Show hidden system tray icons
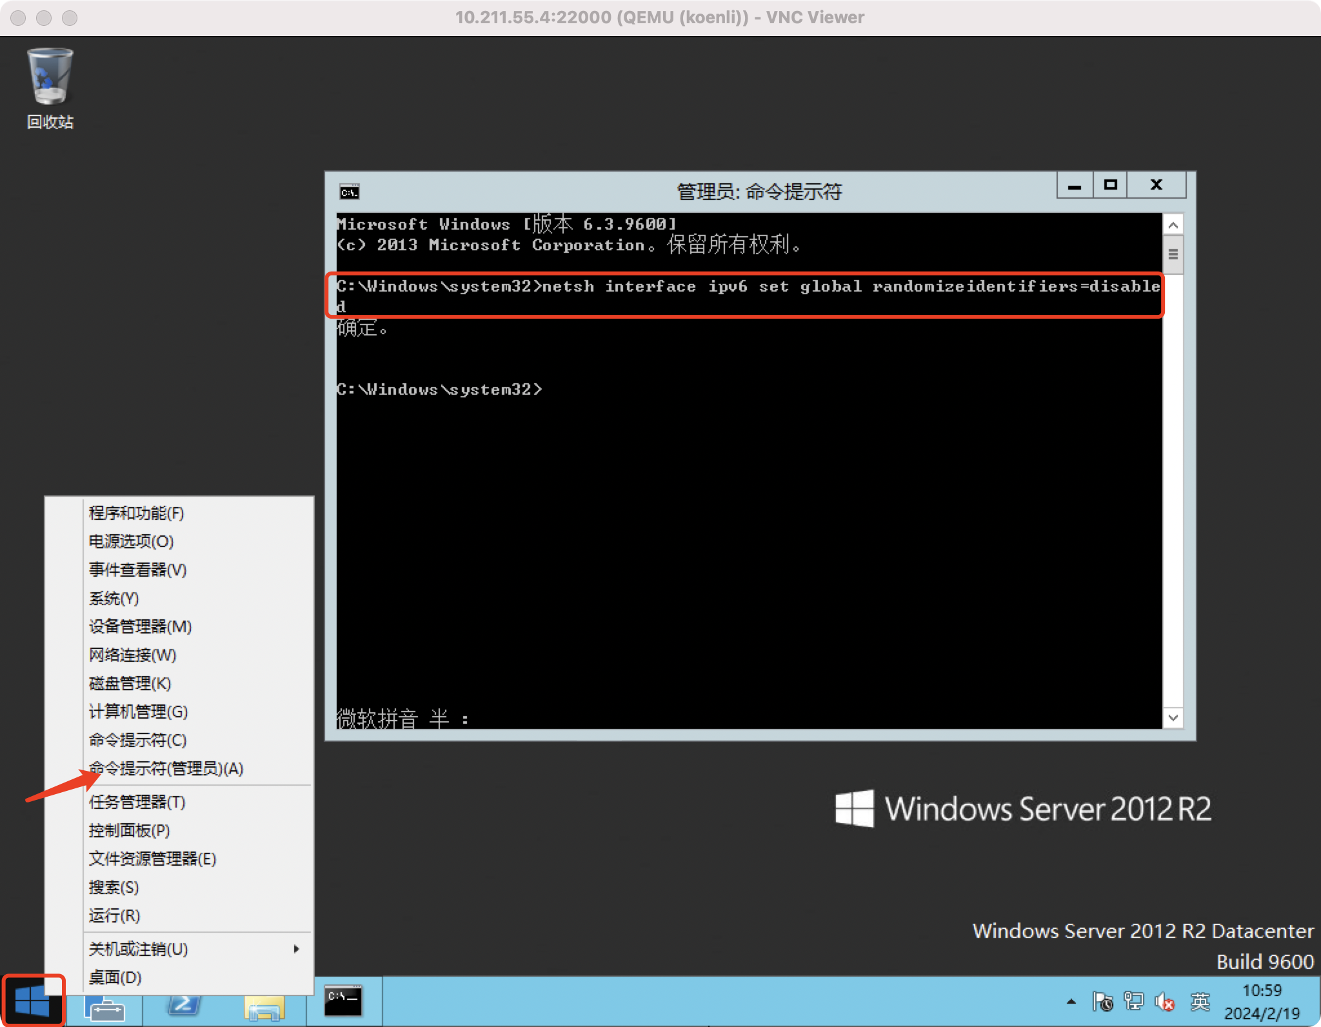The height and width of the screenshot is (1027, 1321). pyautogui.click(x=1071, y=1002)
